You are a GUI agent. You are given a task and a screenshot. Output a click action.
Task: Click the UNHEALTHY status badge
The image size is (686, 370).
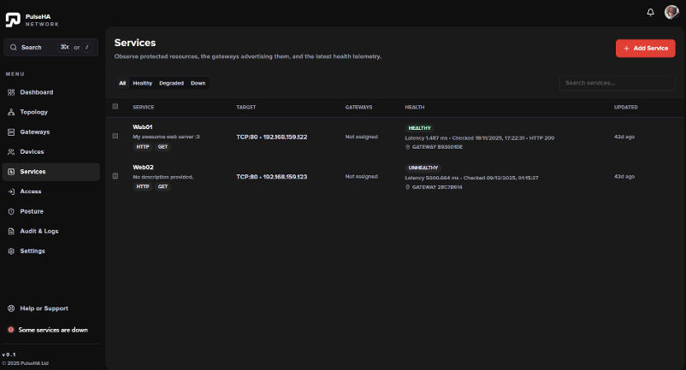[423, 168]
